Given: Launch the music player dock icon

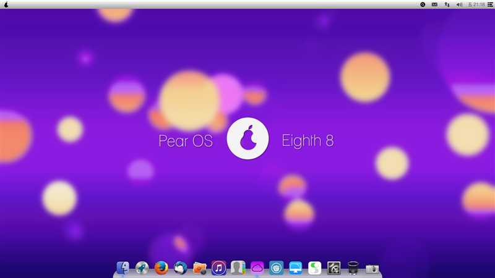Looking at the screenshot, I should (x=219, y=268).
